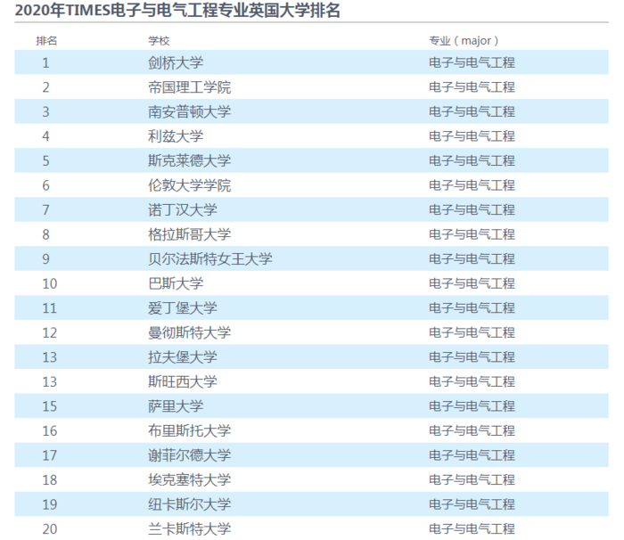Select rank number 20 for 兰卡斯特大学
Viewport: 624px width, 540px height.
point(50,528)
